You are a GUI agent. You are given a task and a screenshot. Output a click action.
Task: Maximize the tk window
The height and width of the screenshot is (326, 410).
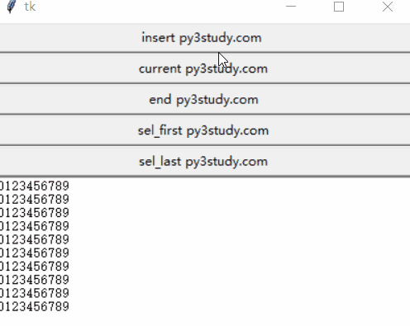(x=339, y=7)
